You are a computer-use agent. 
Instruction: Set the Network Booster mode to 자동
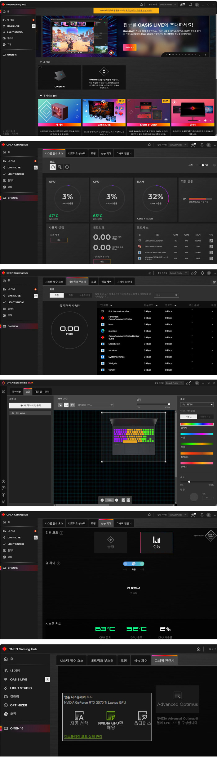71,295
